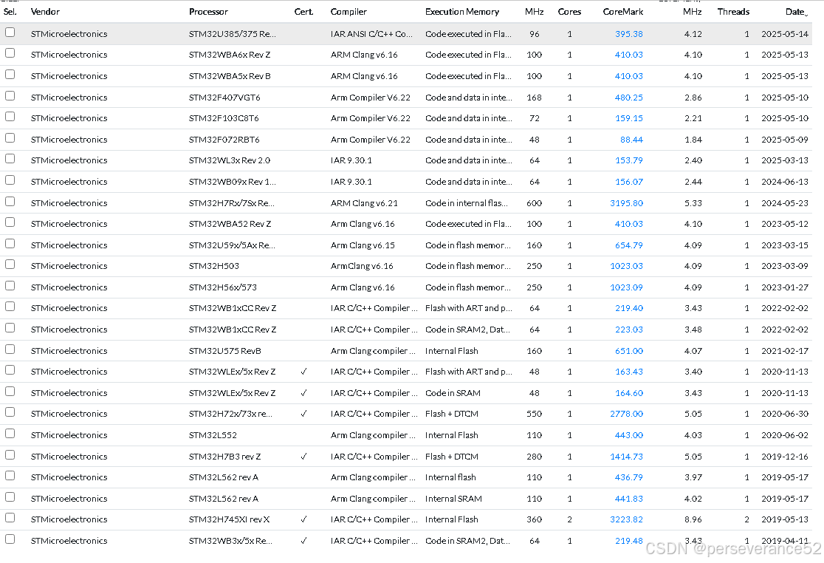
Task: Open the 1414.73 score link
Action: [x=626, y=457]
